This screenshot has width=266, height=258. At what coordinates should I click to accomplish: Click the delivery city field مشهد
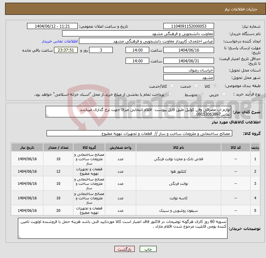(188, 77)
